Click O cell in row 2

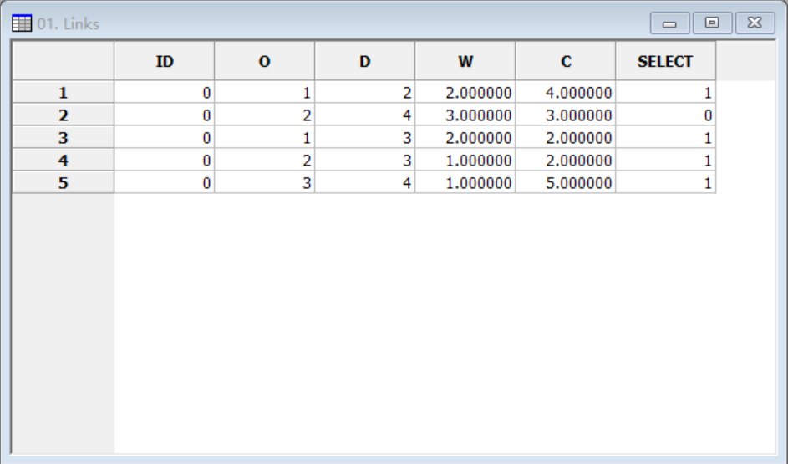pos(264,115)
